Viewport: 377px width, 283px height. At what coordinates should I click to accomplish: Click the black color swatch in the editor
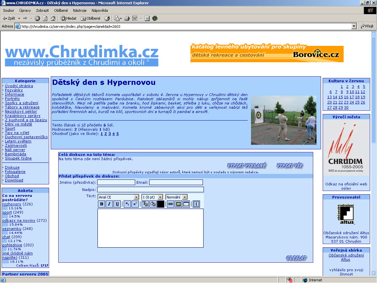coord(161,204)
